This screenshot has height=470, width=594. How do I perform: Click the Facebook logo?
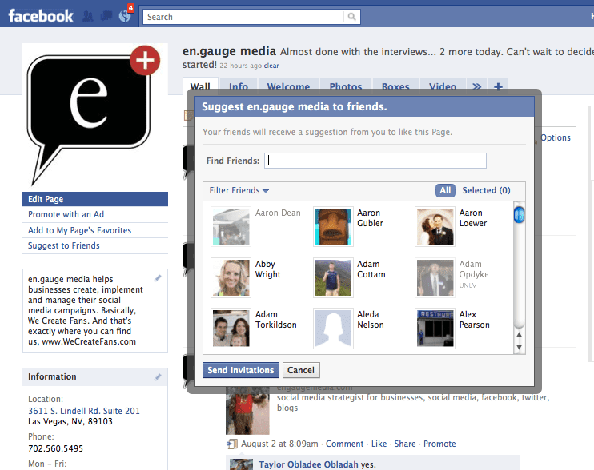click(41, 16)
